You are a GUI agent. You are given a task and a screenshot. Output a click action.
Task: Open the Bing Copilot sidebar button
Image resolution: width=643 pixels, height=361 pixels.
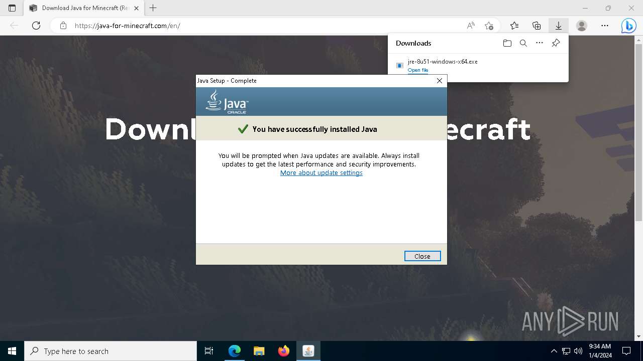[628, 26]
